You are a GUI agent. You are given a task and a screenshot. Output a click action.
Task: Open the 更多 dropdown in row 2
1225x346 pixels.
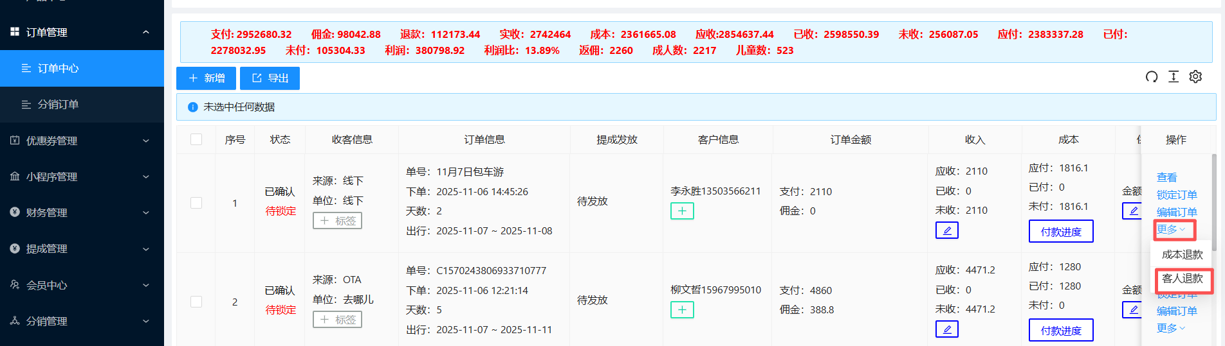tap(1170, 328)
